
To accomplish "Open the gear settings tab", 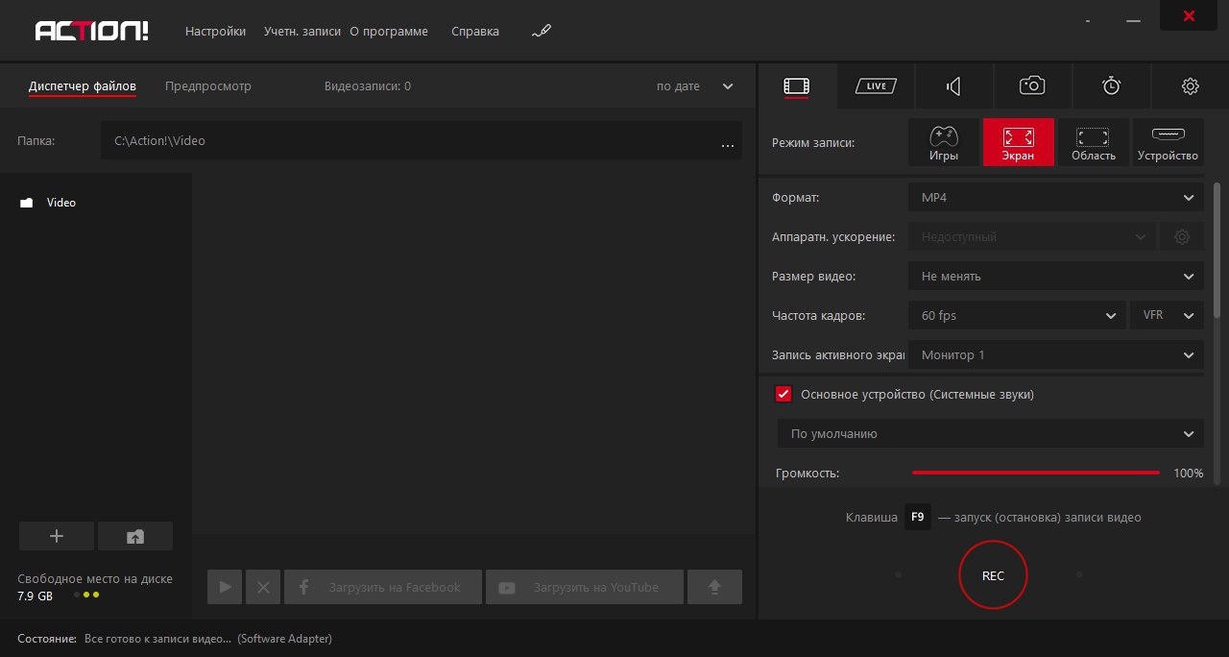I will coord(1190,86).
